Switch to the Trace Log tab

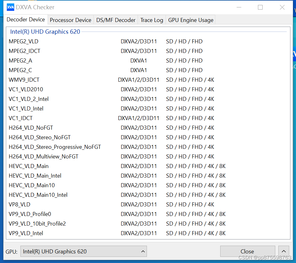152,20
